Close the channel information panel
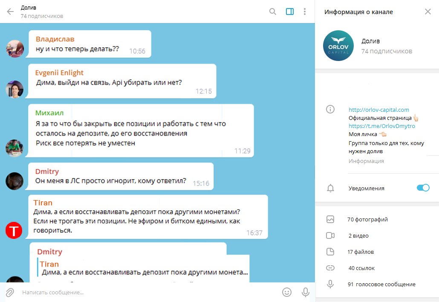Viewport: 439px width, 302px height. coord(428,12)
